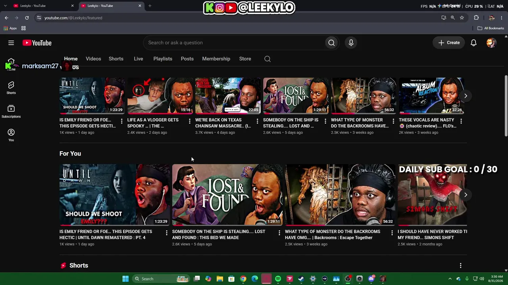This screenshot has width=508, height=285.
Task: Open Google Chrome from the taskbar
Action: (x=243, y=279)
